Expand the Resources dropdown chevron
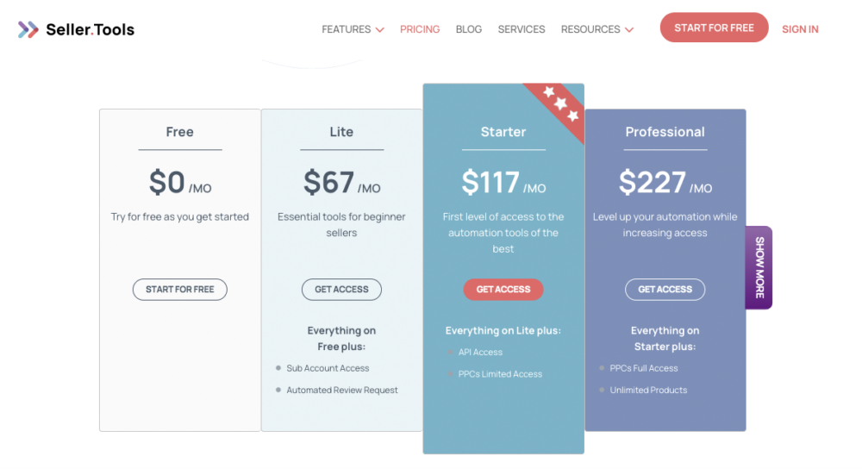This screenshot has height=469, width=862. click(x=629, y=29)
